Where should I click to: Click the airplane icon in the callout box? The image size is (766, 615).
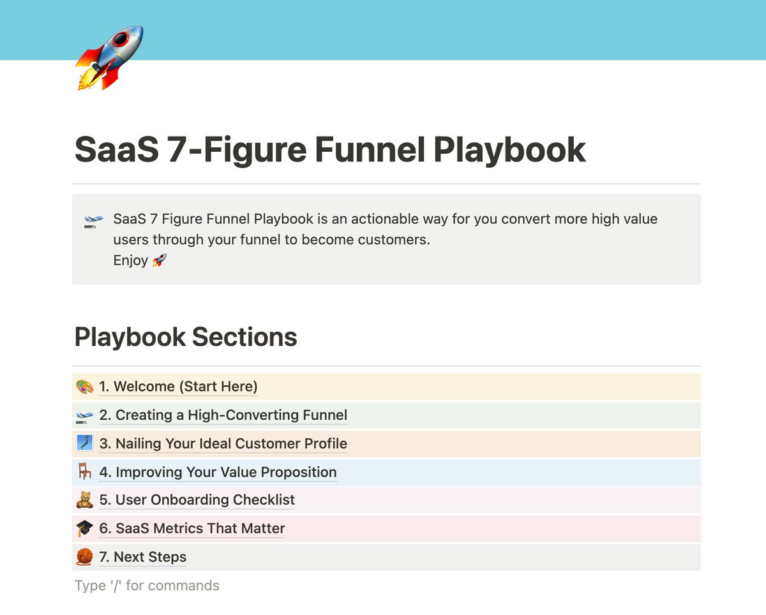click(x=93, y=221)
